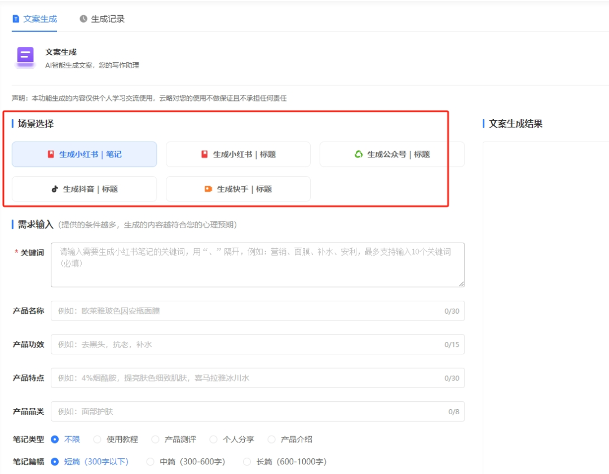The image size is (609, 474).
Task: Click the 产品功效 input field
Action: tap(258, 344)
